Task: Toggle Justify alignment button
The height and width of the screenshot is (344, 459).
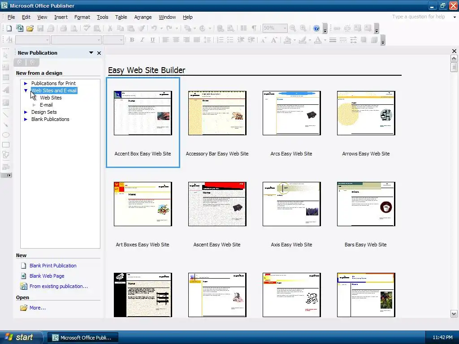Action: 197,40
